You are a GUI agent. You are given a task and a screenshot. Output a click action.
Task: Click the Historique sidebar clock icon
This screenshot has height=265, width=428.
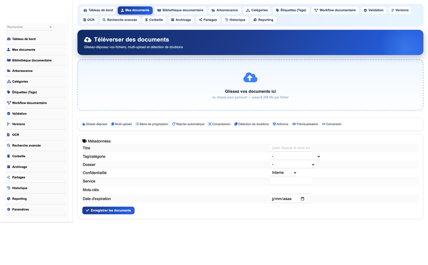click(x=9, y=188)
